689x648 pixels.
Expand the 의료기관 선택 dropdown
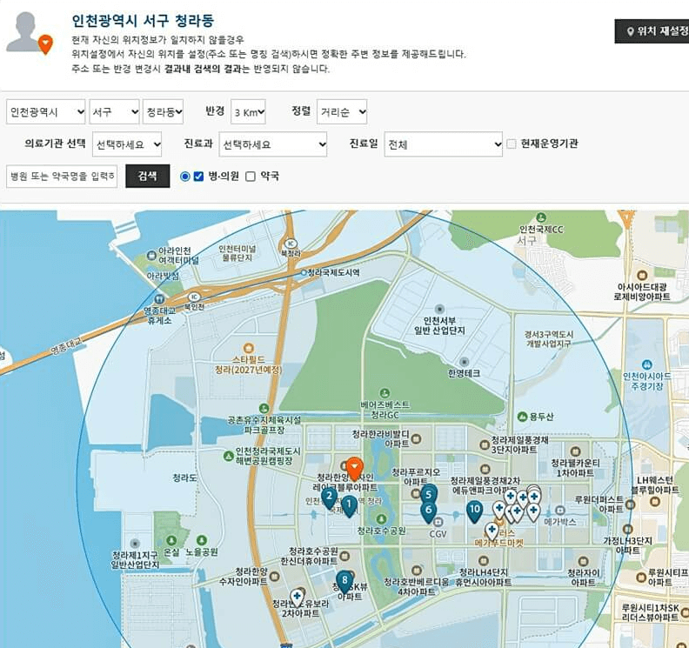[x=127, y=144]
